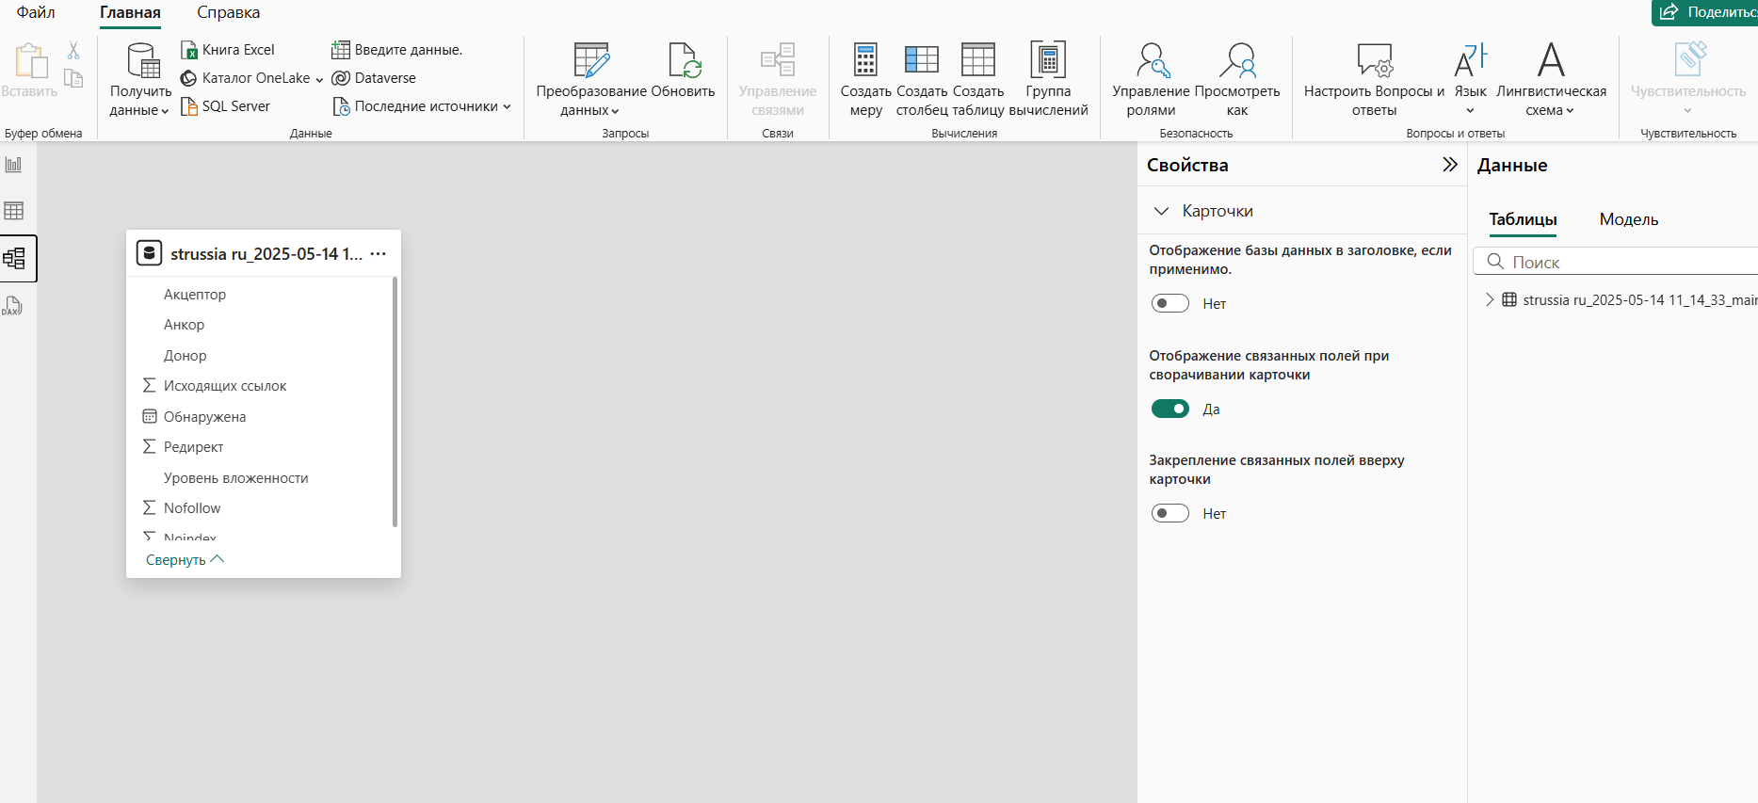Screen dimensions: 1758x803
Task: Click the Обновить refresh icon
Action: pos(683,60)
